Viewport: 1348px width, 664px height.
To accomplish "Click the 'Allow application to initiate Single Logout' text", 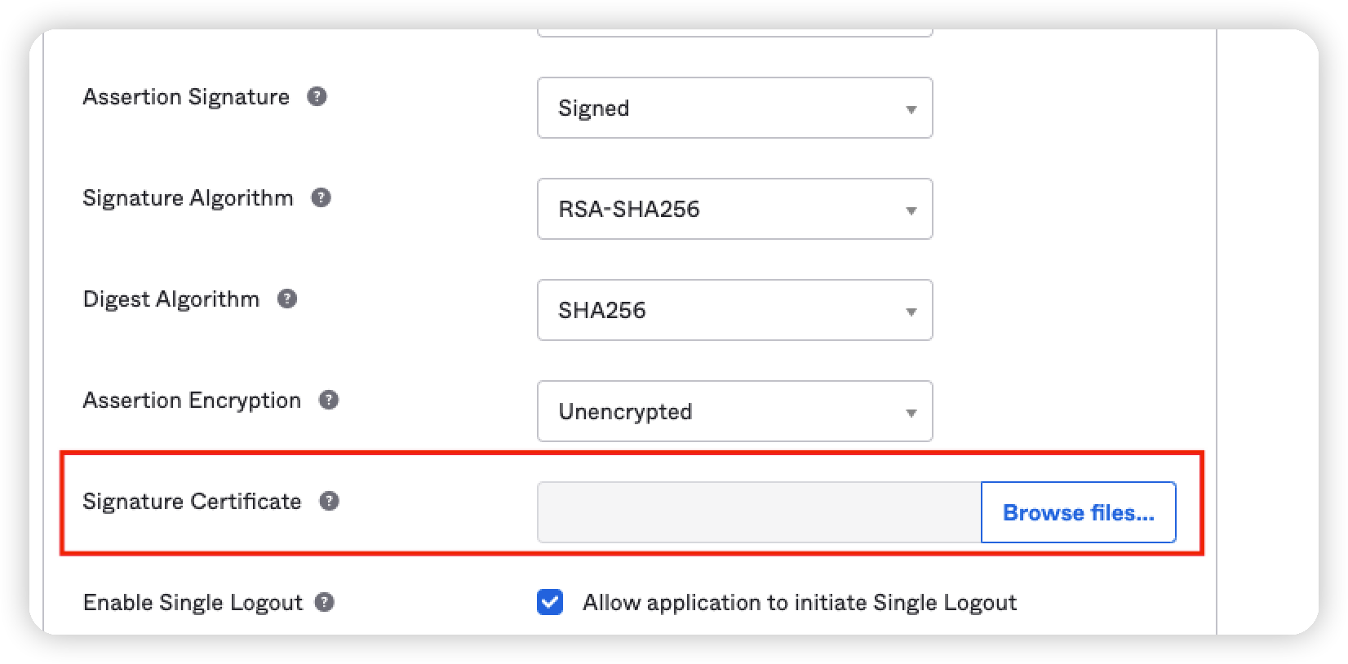I will point(799,603).
